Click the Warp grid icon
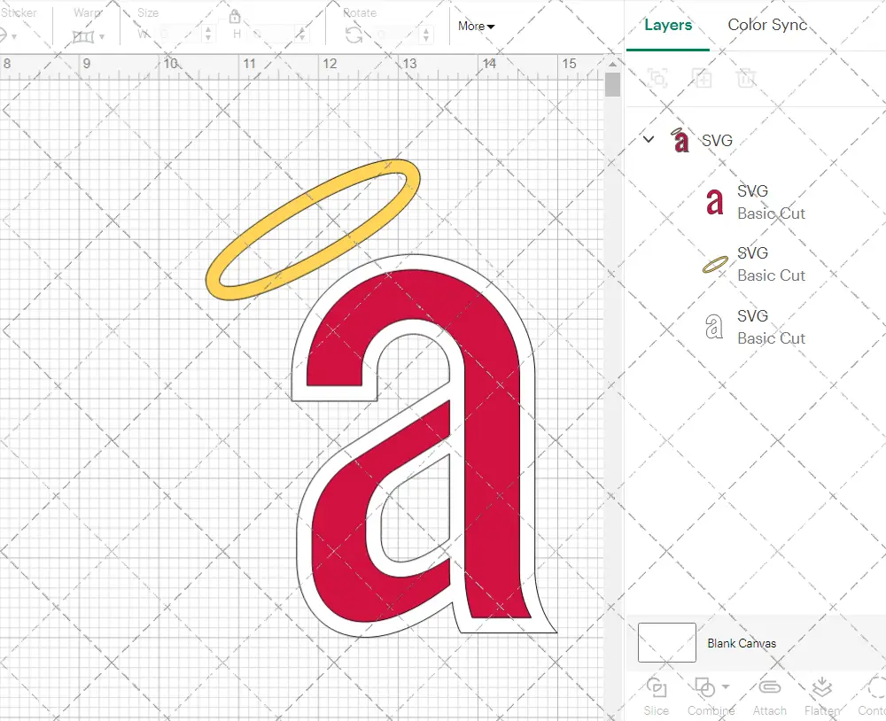This screenshot has height=721, width=886. point(83,36)
